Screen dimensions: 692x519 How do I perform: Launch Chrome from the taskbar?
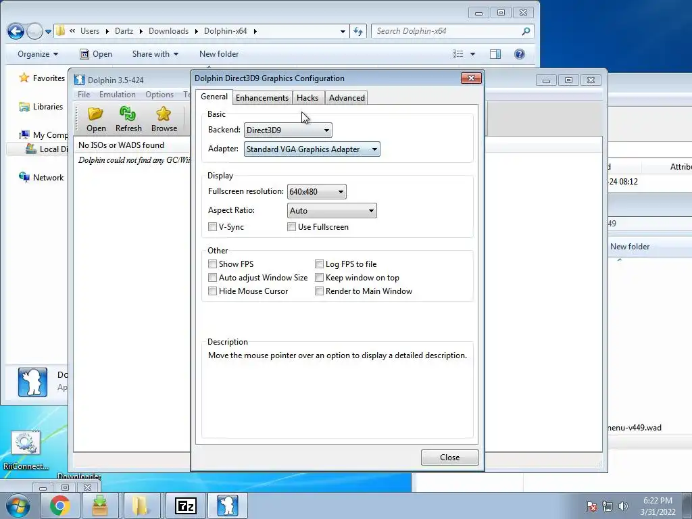(59, 505)
